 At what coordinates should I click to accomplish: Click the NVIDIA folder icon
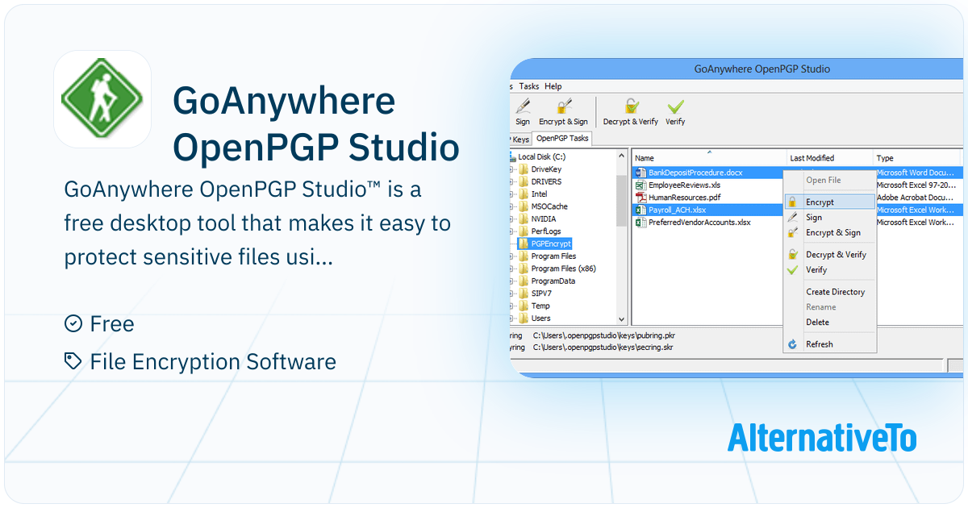pos(523,219)
